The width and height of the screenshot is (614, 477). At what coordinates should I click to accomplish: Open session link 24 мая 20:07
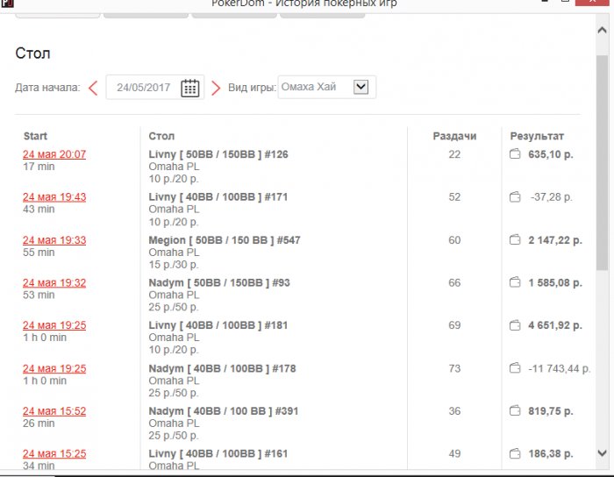[x=54, y=154]
